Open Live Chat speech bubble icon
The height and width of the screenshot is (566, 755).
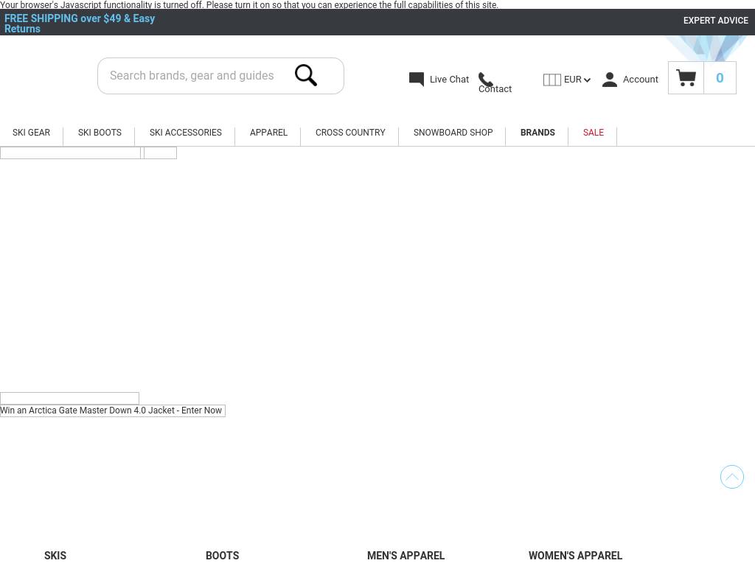click(417, 80)
